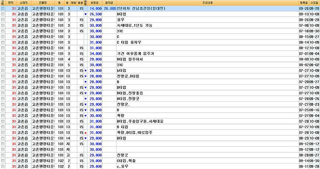Tick the checkbox of the floor 14 row
Image resolution: width=320 pixels, height=169 pixels.
[3, 138]
